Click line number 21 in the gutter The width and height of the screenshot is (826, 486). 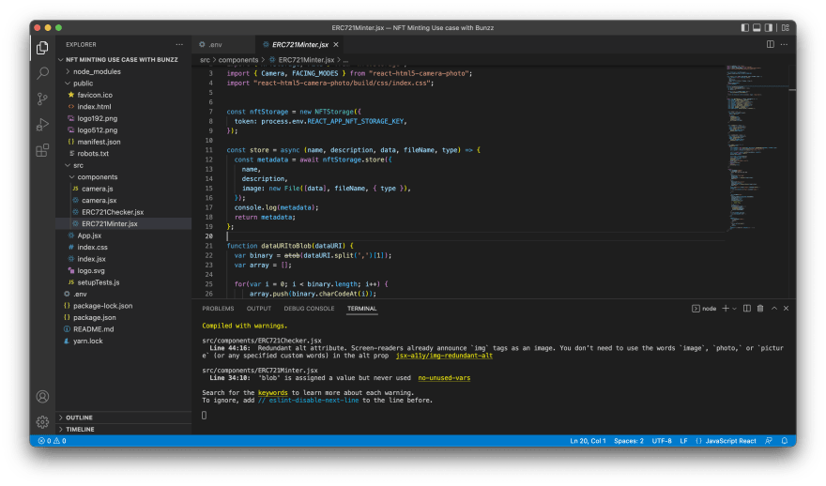coord(209,246)
